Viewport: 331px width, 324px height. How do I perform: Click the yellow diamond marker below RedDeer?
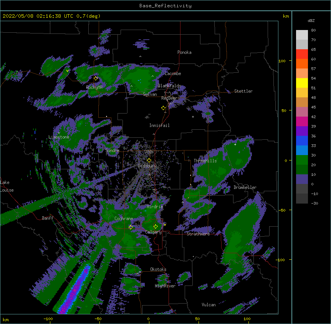tap(164, 108)
